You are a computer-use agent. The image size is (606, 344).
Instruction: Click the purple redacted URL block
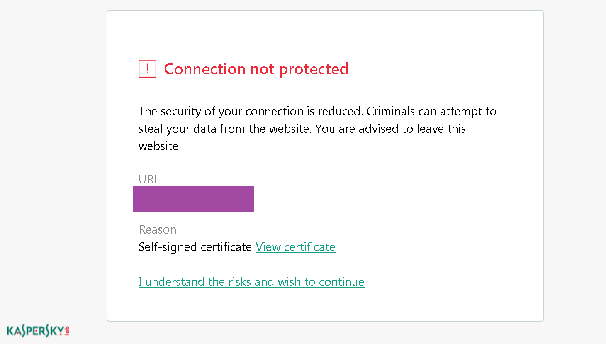click(193, 199)
